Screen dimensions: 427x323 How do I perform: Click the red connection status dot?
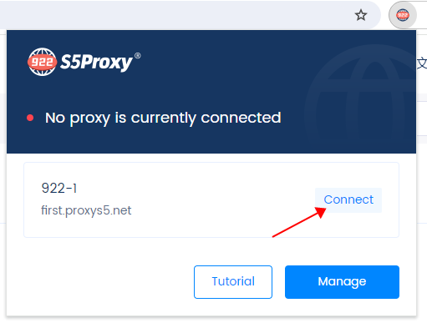[x=30, y=118]
